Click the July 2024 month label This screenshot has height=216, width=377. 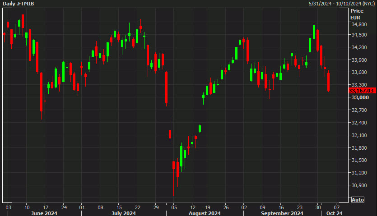click(124, 213)
